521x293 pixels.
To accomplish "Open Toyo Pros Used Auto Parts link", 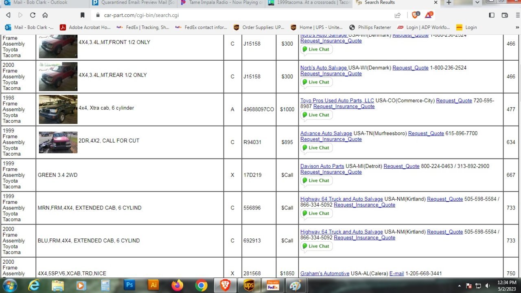I will click(x=337, y=101).
